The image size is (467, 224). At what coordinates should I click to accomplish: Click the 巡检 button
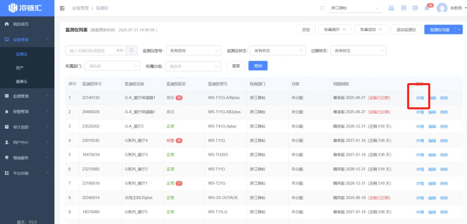(306, 30)
